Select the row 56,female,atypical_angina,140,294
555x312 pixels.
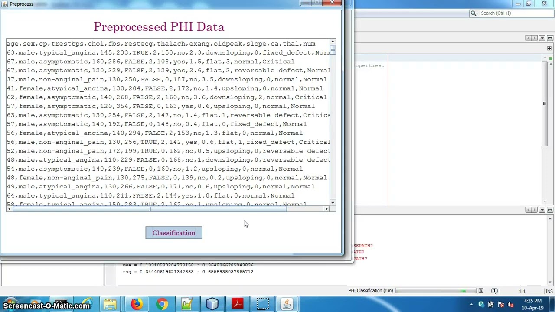pos(155,133)
